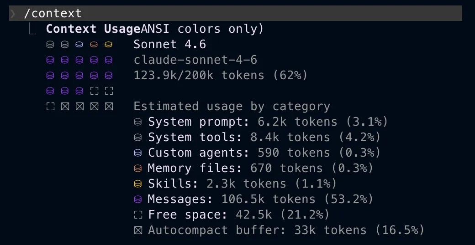Select the 'Skills:' label
The width and height of the screenshot is (475, 245).
173,184
